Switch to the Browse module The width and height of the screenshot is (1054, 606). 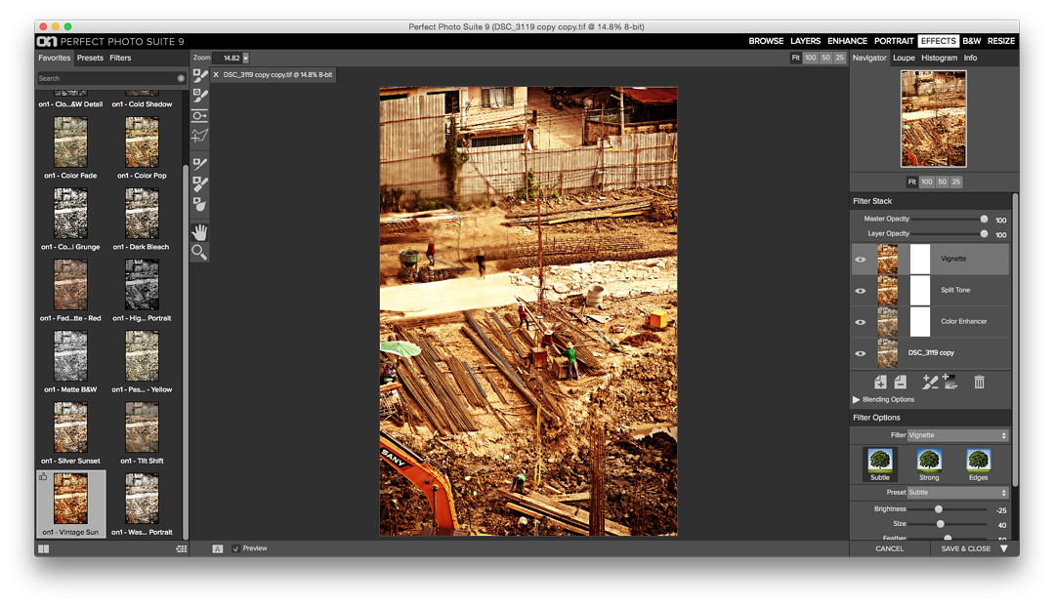click(x=766, y=41)
